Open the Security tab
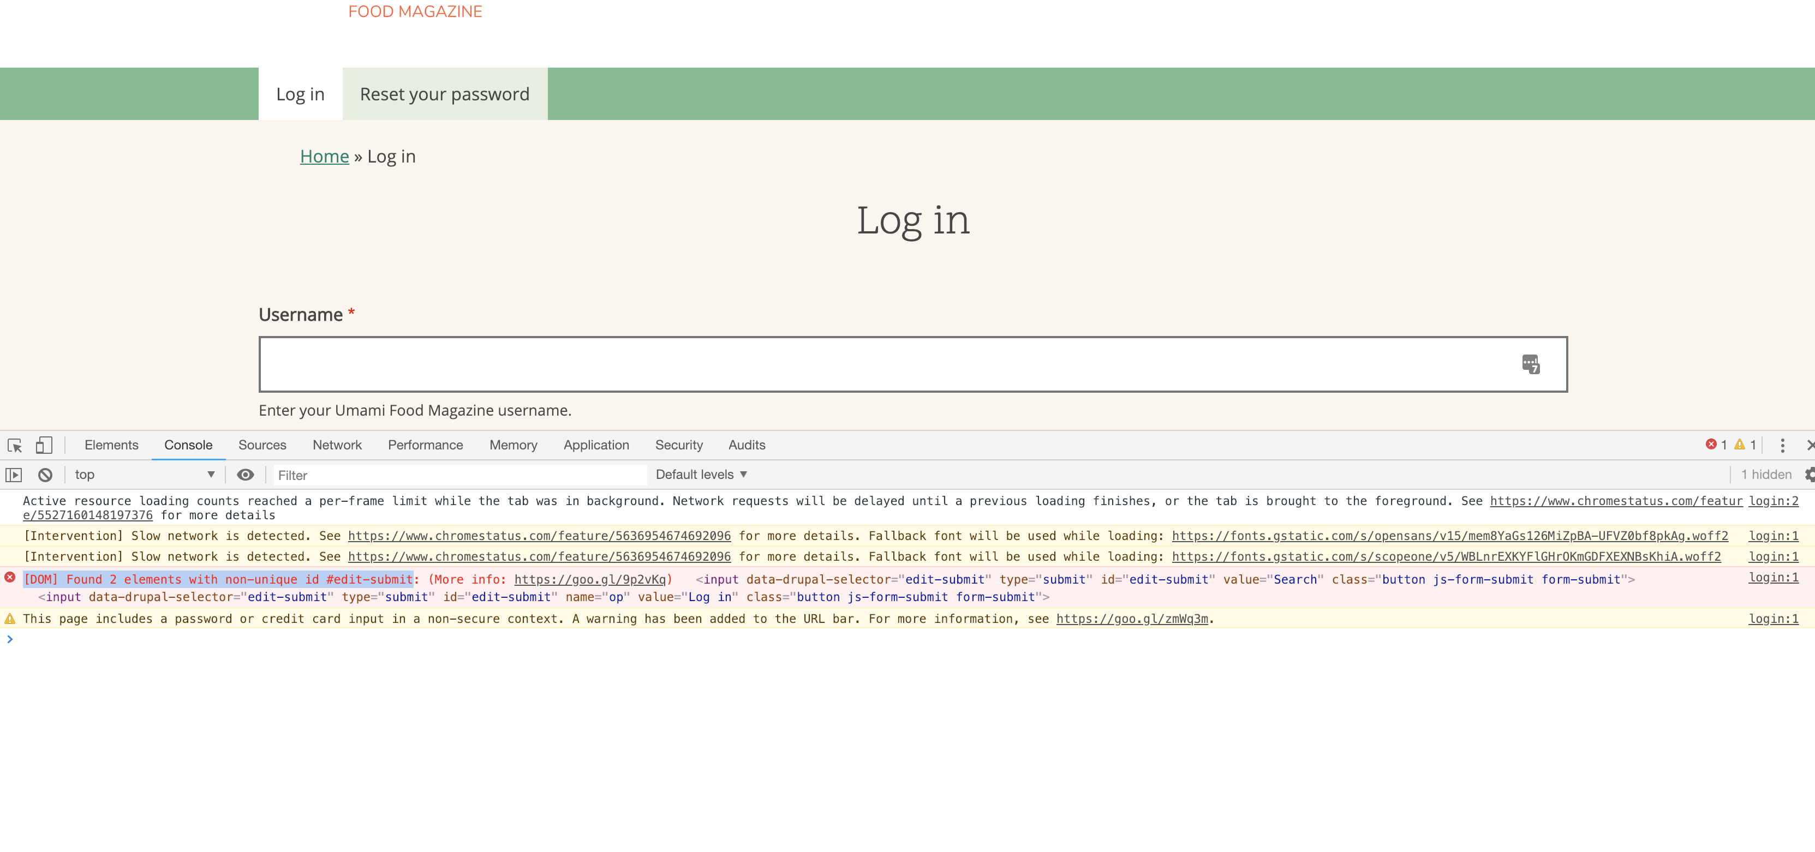The width and height of the screenshot is (1815, 852). 678,445
